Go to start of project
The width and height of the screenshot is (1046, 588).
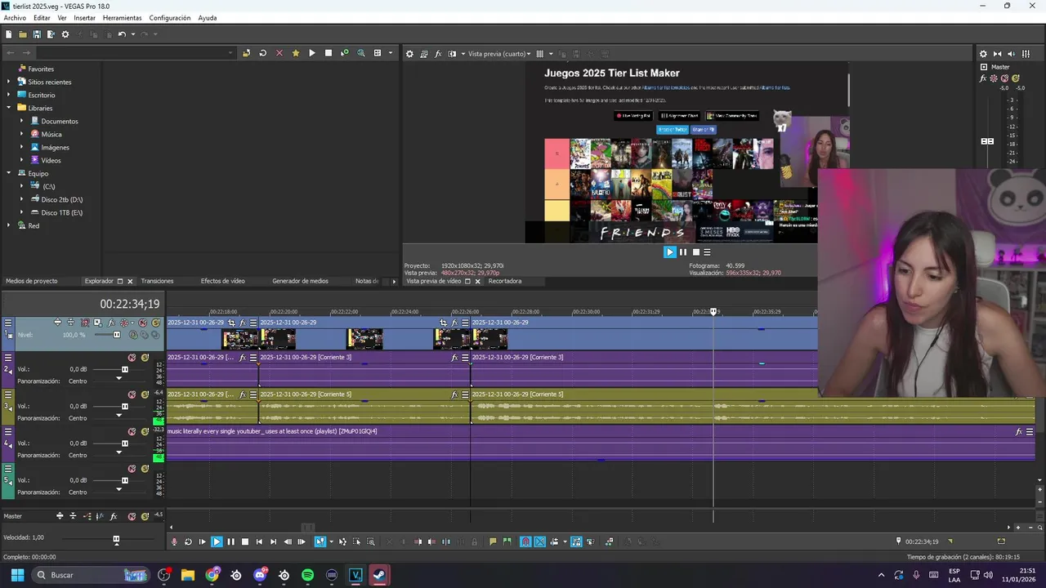[259, 541]
